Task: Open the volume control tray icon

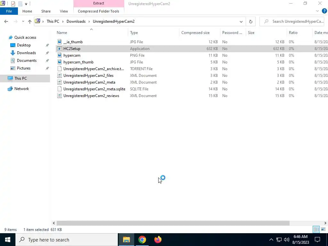Action: point(287,240)
